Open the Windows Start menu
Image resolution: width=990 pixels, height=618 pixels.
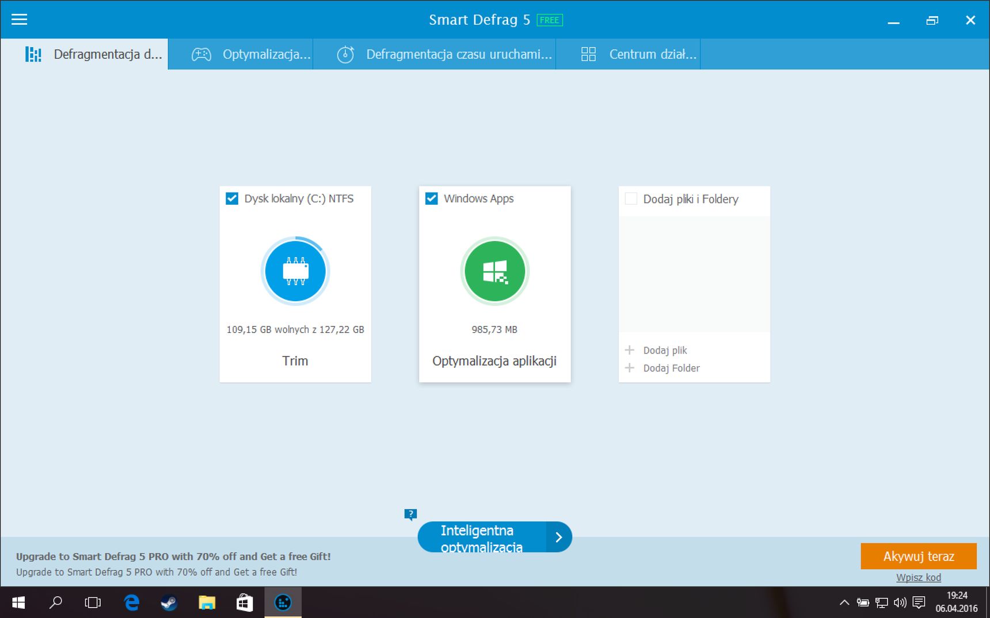pyautogui.click(x=18, y=602)
